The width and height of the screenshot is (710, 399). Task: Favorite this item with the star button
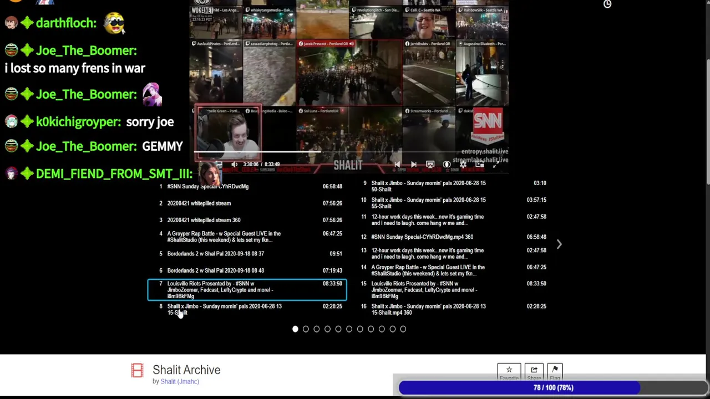pos(509,371)
